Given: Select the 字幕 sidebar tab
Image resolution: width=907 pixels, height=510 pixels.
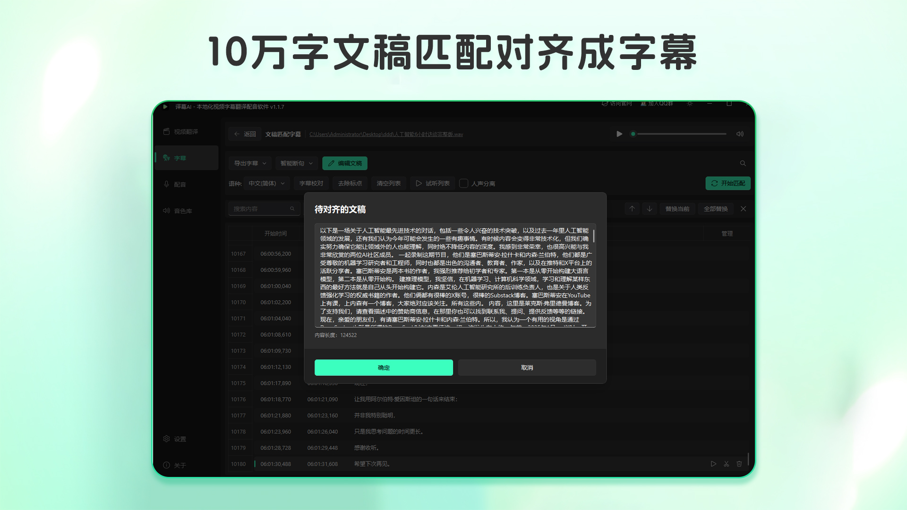Looking at the screenshot, I should [186, 158].
